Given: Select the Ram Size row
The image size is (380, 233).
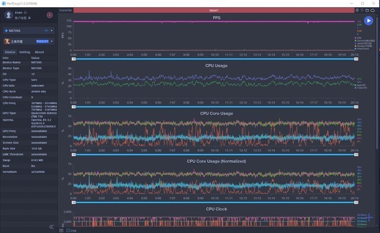Looking at the screenshot, I should (29, 149).
